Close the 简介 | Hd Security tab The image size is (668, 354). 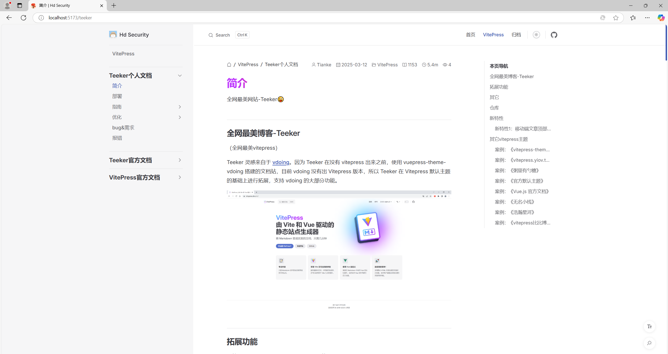(x=102, y=5)
